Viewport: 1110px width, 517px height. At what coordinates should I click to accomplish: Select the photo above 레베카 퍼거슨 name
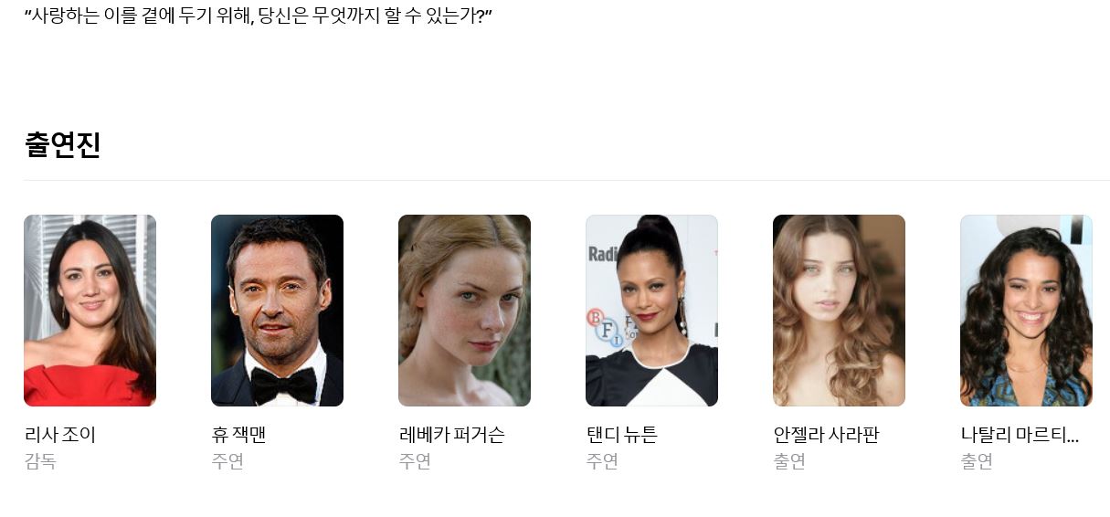click(x=464, y=311)
